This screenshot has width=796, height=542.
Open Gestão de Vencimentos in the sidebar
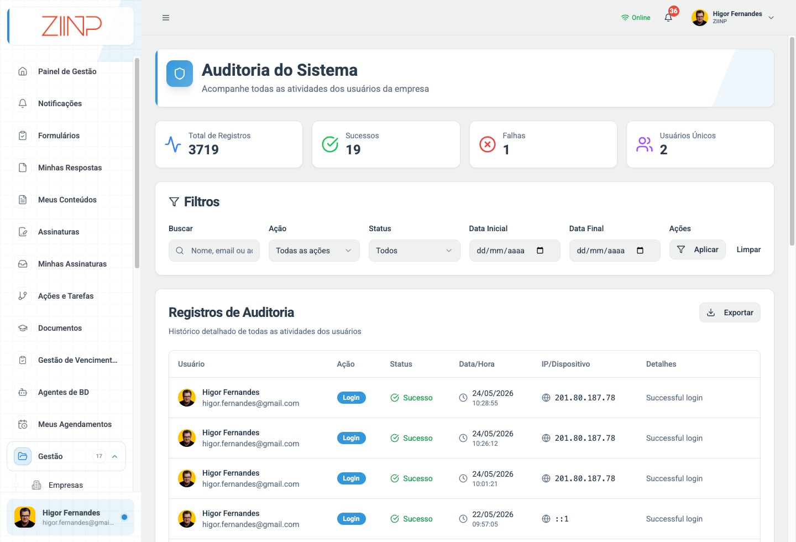point(66,360)
